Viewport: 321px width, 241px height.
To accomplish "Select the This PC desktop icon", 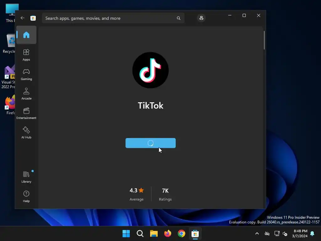I will [10, 13].
